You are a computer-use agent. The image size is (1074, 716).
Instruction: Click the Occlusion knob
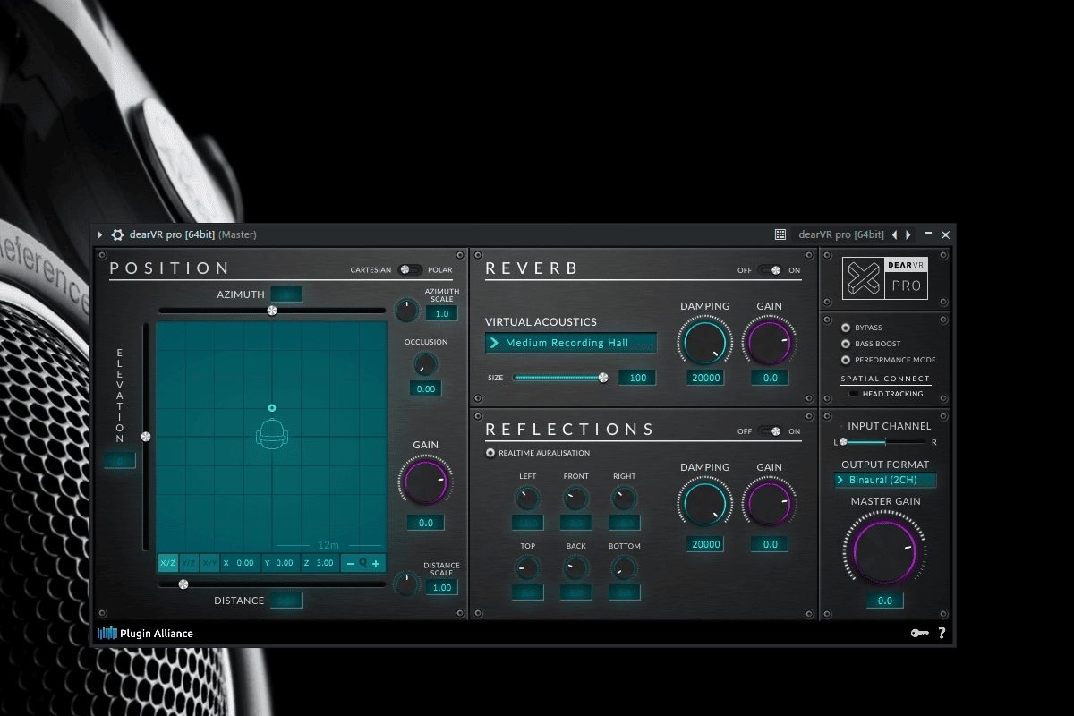[x=425, y=363]
